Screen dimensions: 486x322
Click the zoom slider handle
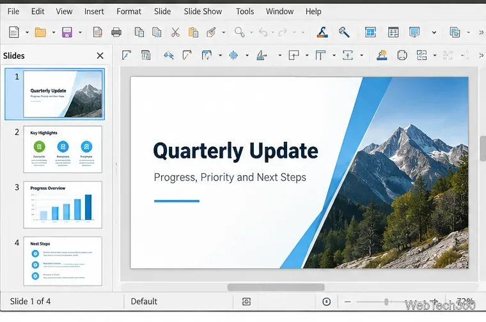coord(386,302)
